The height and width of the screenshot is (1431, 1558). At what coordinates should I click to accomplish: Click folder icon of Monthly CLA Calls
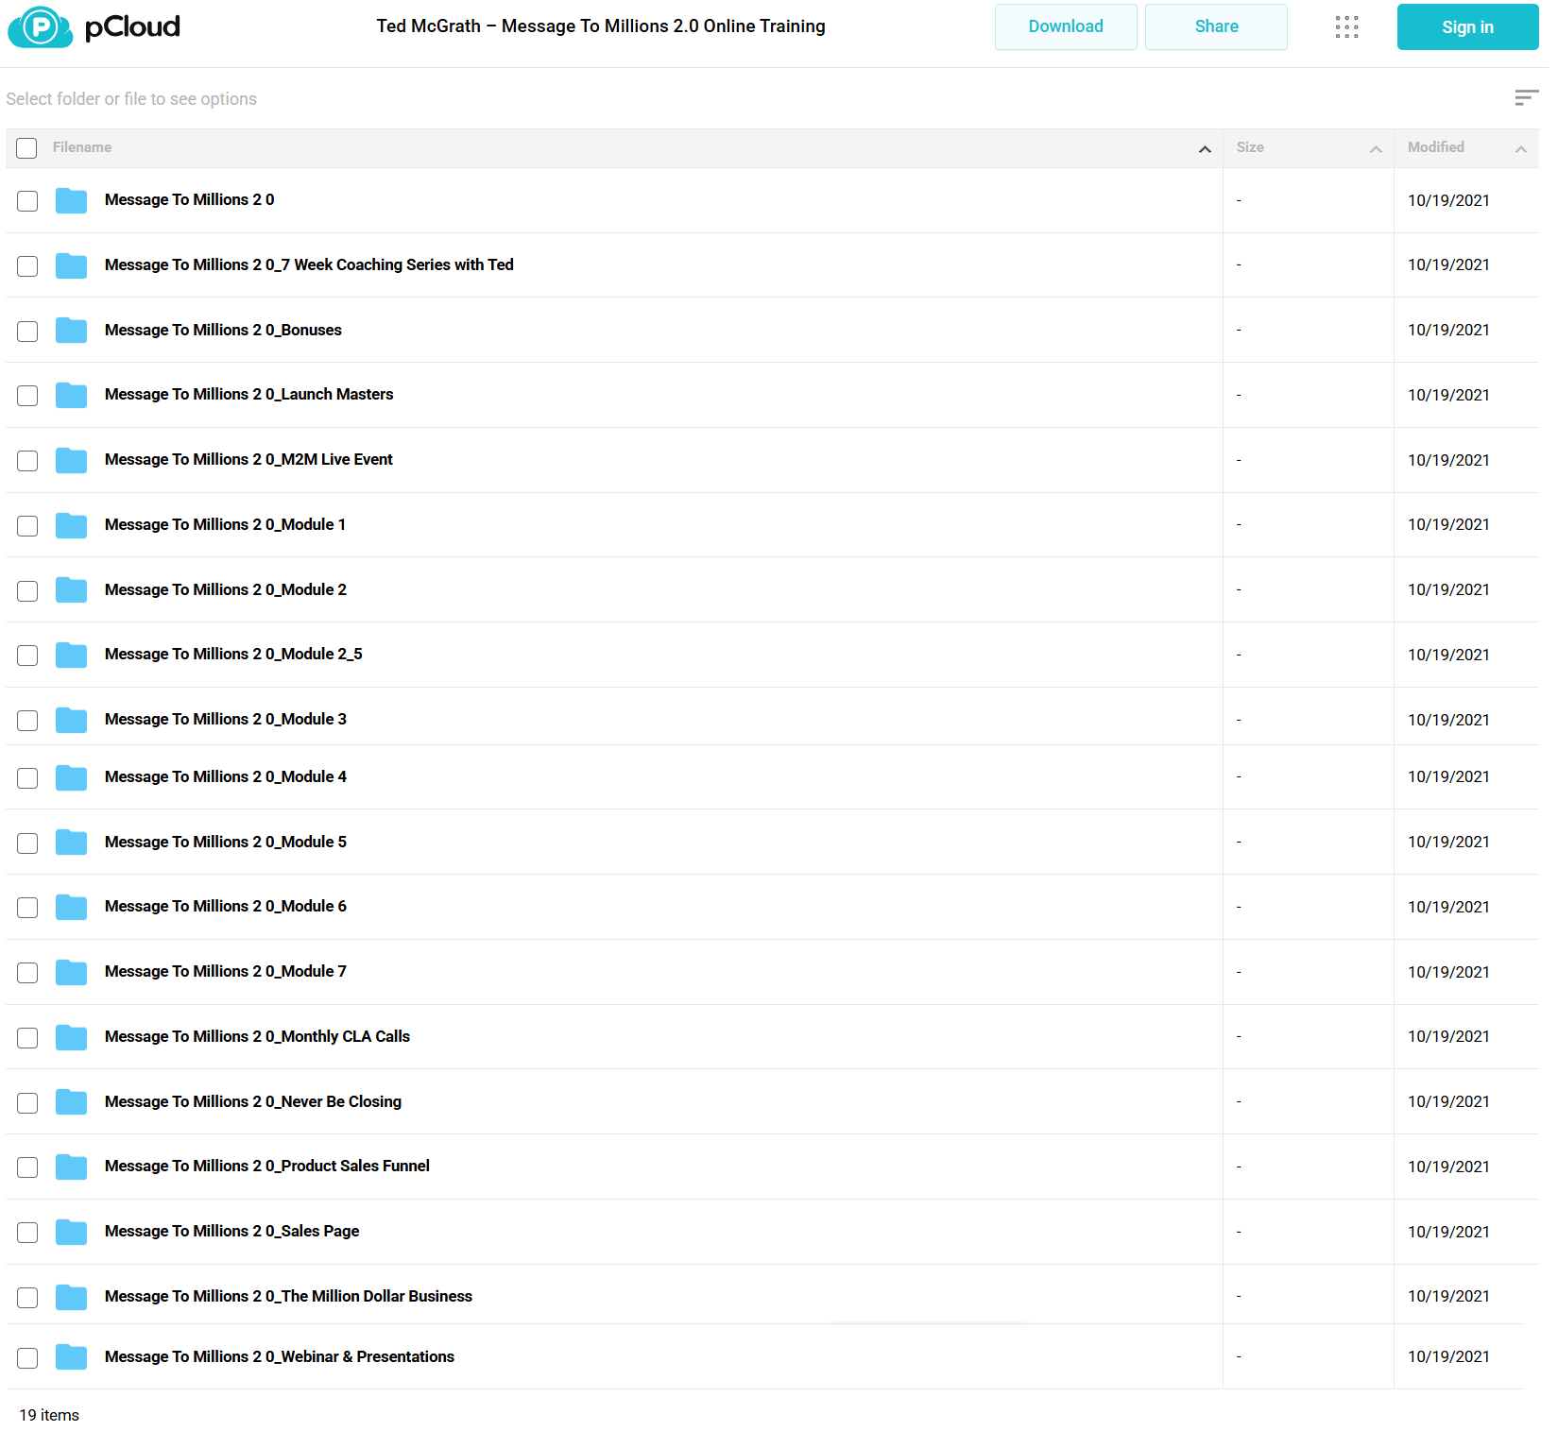[71, 1037]
